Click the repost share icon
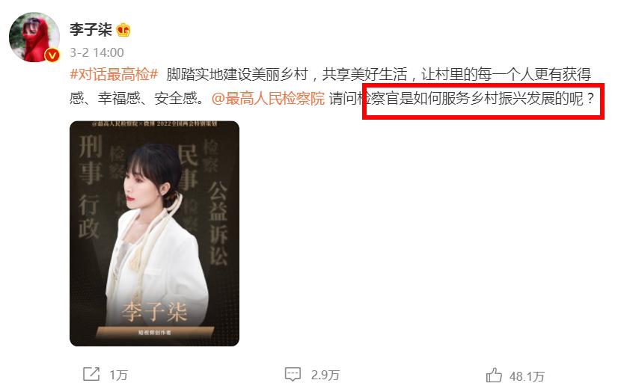 point(91,374)
